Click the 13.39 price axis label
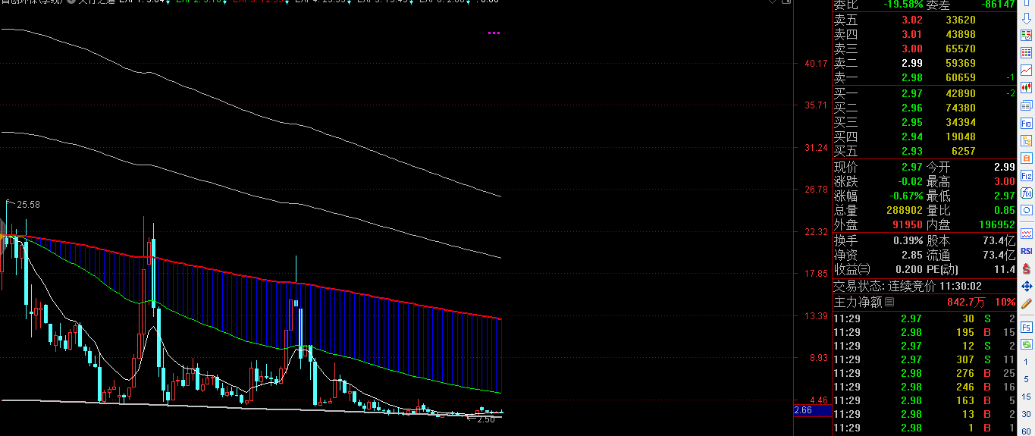1035x436 pixels. [816, 316]
